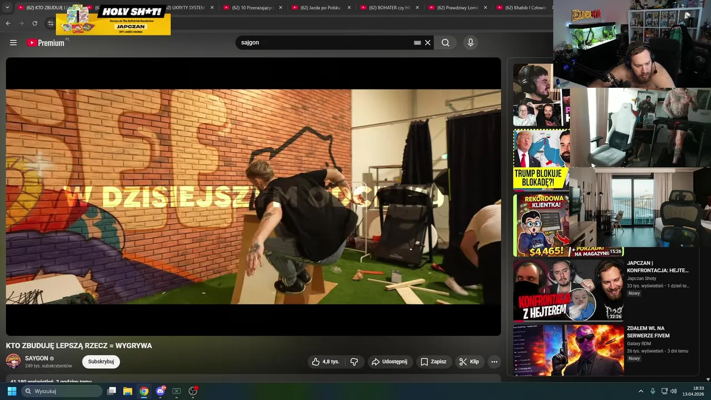Switch to the BOHATER czy tab
Screen dimensions: 711x400
389,8
